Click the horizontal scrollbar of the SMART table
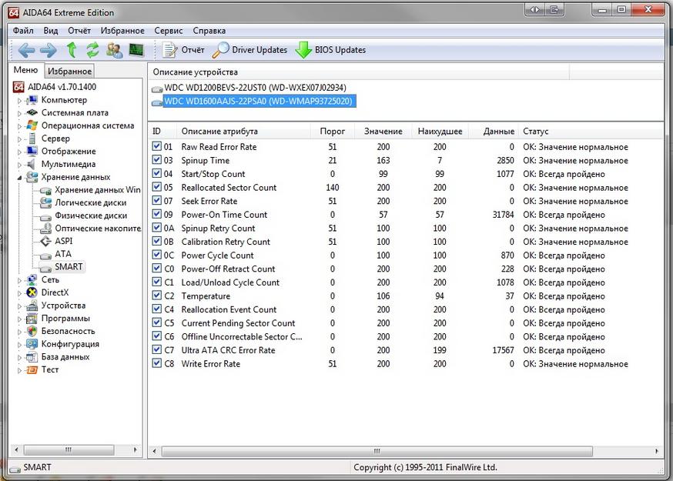The image size is (673, 481). (x=377, y=451)
